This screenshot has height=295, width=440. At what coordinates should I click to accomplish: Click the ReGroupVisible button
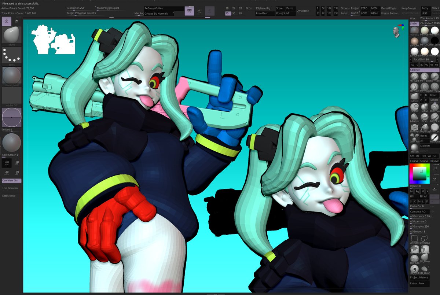click(164, 8)
